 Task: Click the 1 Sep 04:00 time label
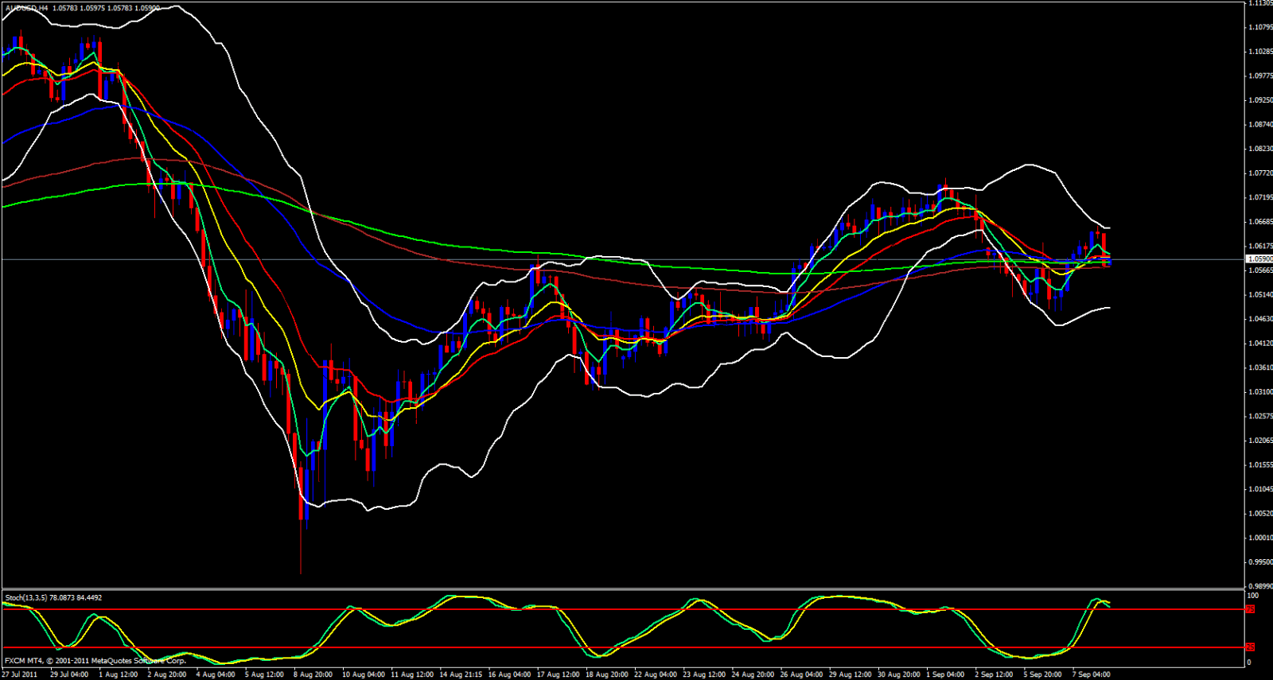(x=944, y=674)
